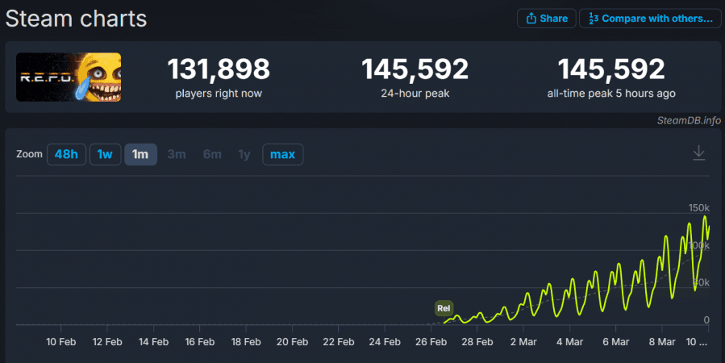This screenshot has height=363, width=725.
Task: Click the 150k y-axis label
Action: tap(698, 207)
